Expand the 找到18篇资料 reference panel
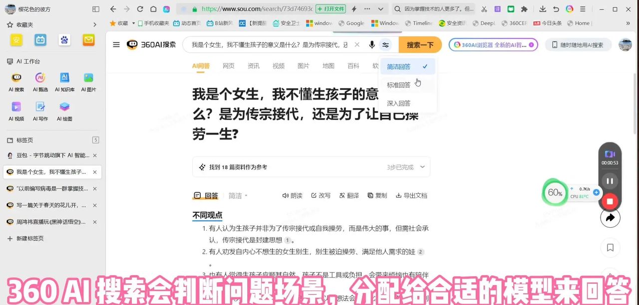 click(423, 167)
